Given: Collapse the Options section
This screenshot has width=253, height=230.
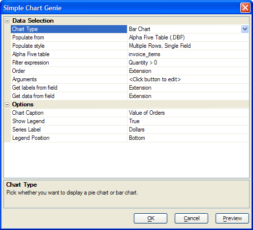Looking at the screenshot, I should [x=7, y=104].
